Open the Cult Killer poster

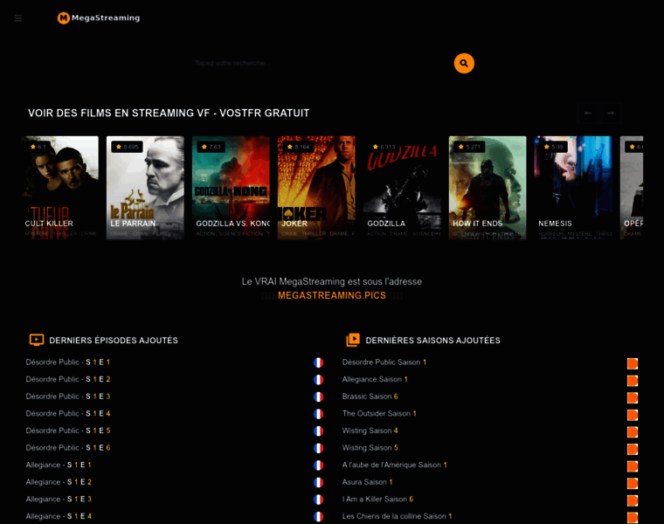[x=59, y=188]
